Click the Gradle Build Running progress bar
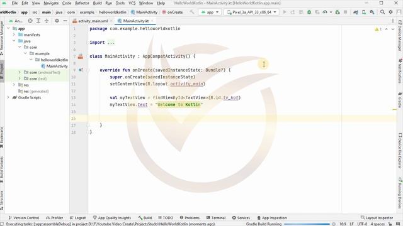This screenshot has width=403, height=226. point(307,224)
